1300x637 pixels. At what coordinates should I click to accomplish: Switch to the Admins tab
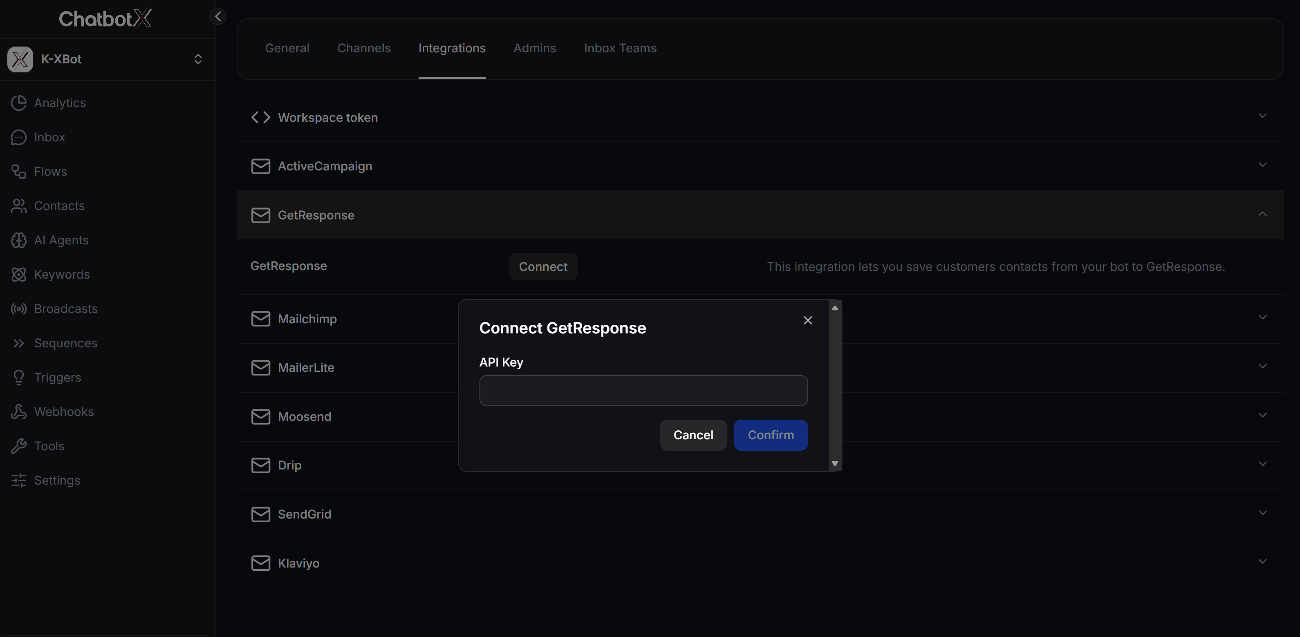534,48
